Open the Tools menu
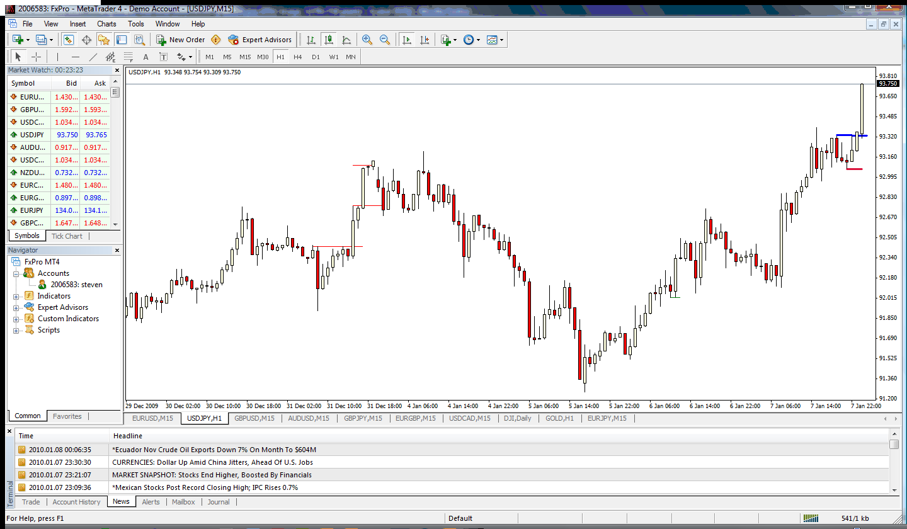Screen dimensions: 907x529 tap(136, 24)
